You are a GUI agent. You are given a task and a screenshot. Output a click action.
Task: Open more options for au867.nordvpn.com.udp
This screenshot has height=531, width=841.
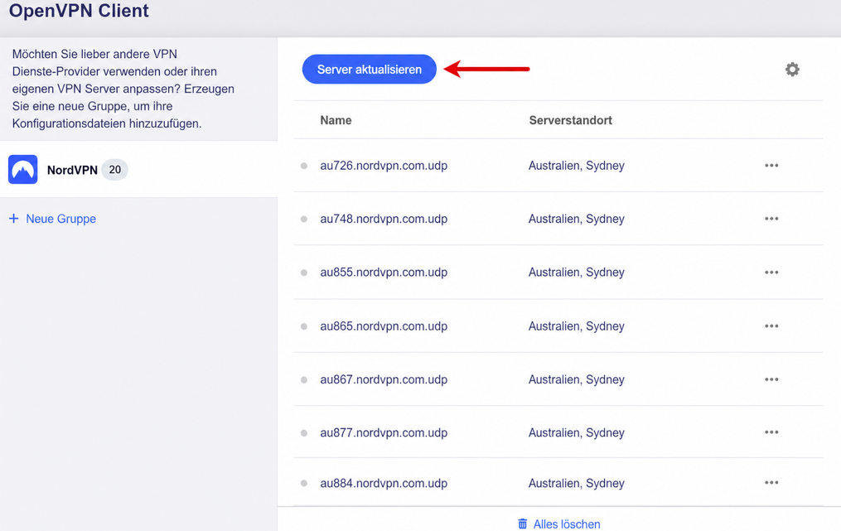[x=771, y=379]
